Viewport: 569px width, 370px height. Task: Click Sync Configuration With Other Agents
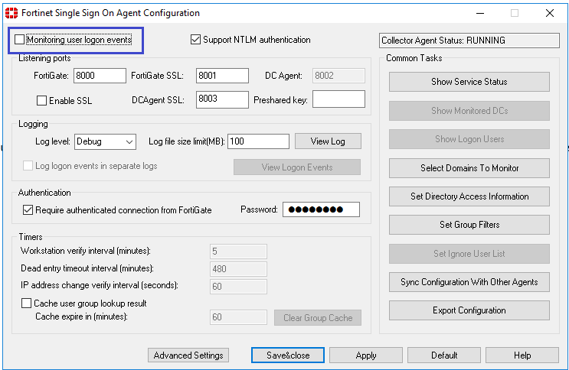pos(469,282)
